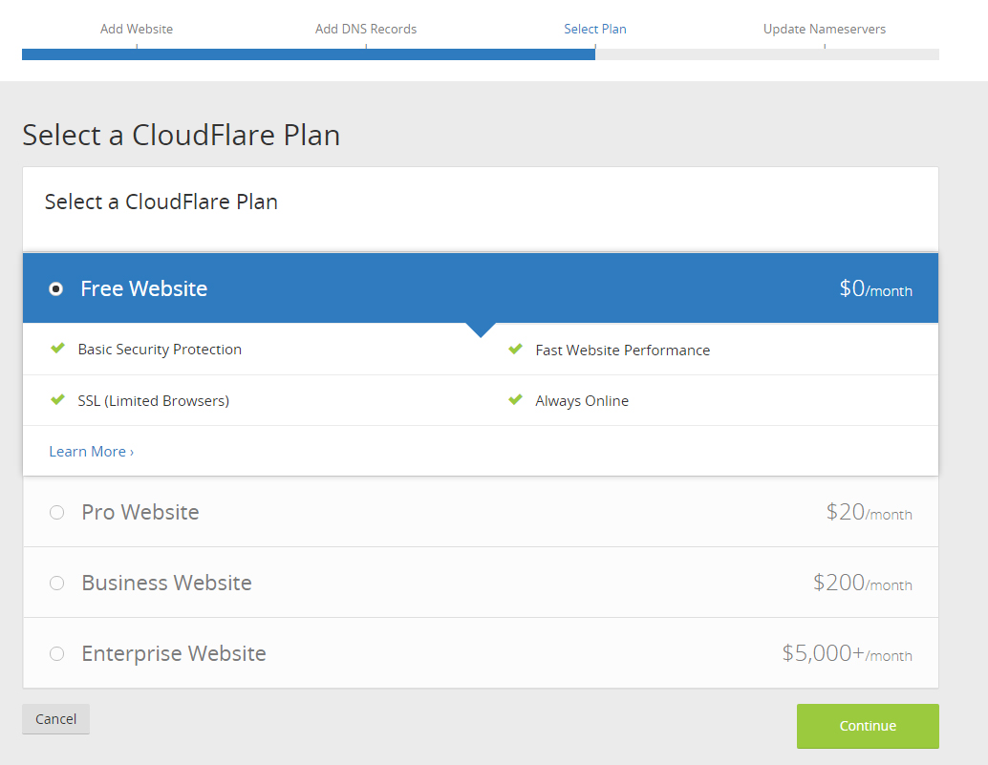The image size is (988, 765).
Task: Select the Free Website radio button
Action: coord(55,287)
